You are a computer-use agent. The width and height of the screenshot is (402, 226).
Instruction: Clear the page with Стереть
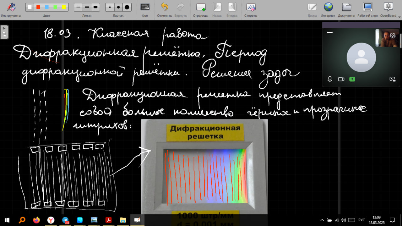(251, 9)
